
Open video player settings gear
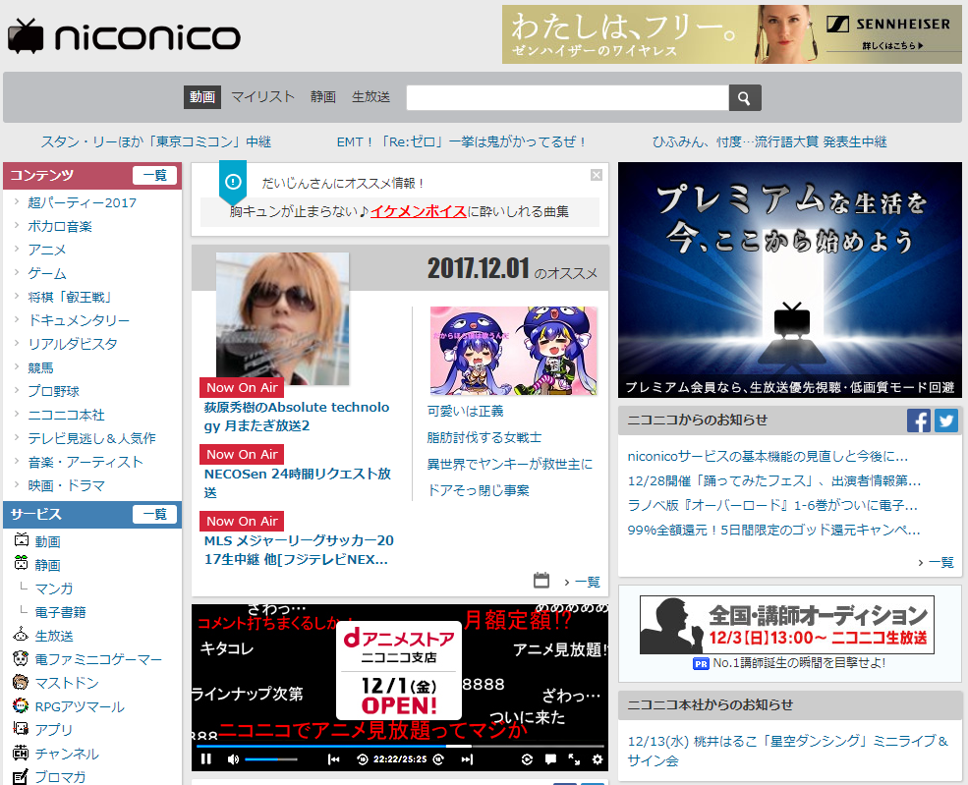[x=597, y=759]
